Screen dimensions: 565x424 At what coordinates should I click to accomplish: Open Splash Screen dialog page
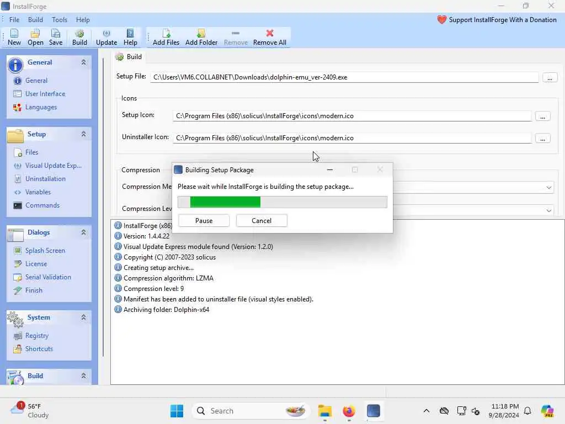pos(45,251)
